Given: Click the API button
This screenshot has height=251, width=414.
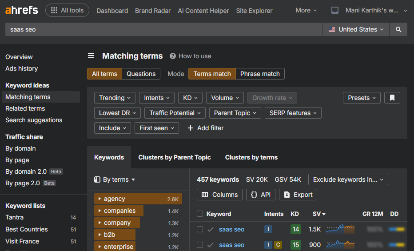Looking at the screenshot, I should (x=261, y=195).
